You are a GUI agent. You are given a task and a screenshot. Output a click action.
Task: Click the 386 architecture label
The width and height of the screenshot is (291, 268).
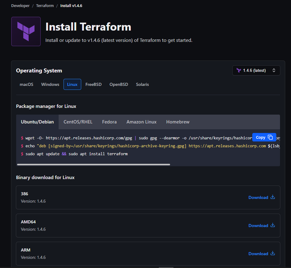point(24,194)
